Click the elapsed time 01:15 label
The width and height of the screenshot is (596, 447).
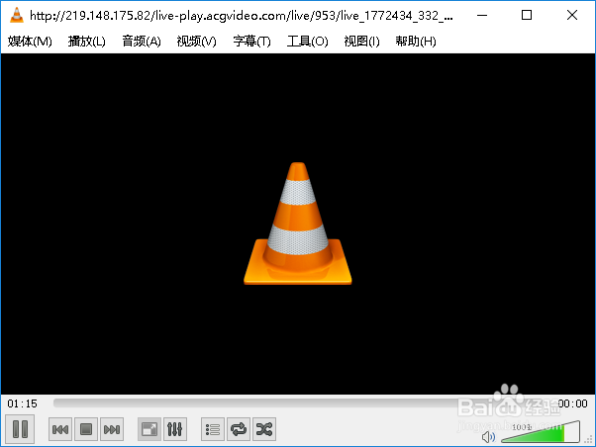click(x=23, y=403)
